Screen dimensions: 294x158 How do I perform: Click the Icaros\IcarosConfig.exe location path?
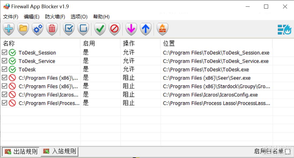point(210,95)
